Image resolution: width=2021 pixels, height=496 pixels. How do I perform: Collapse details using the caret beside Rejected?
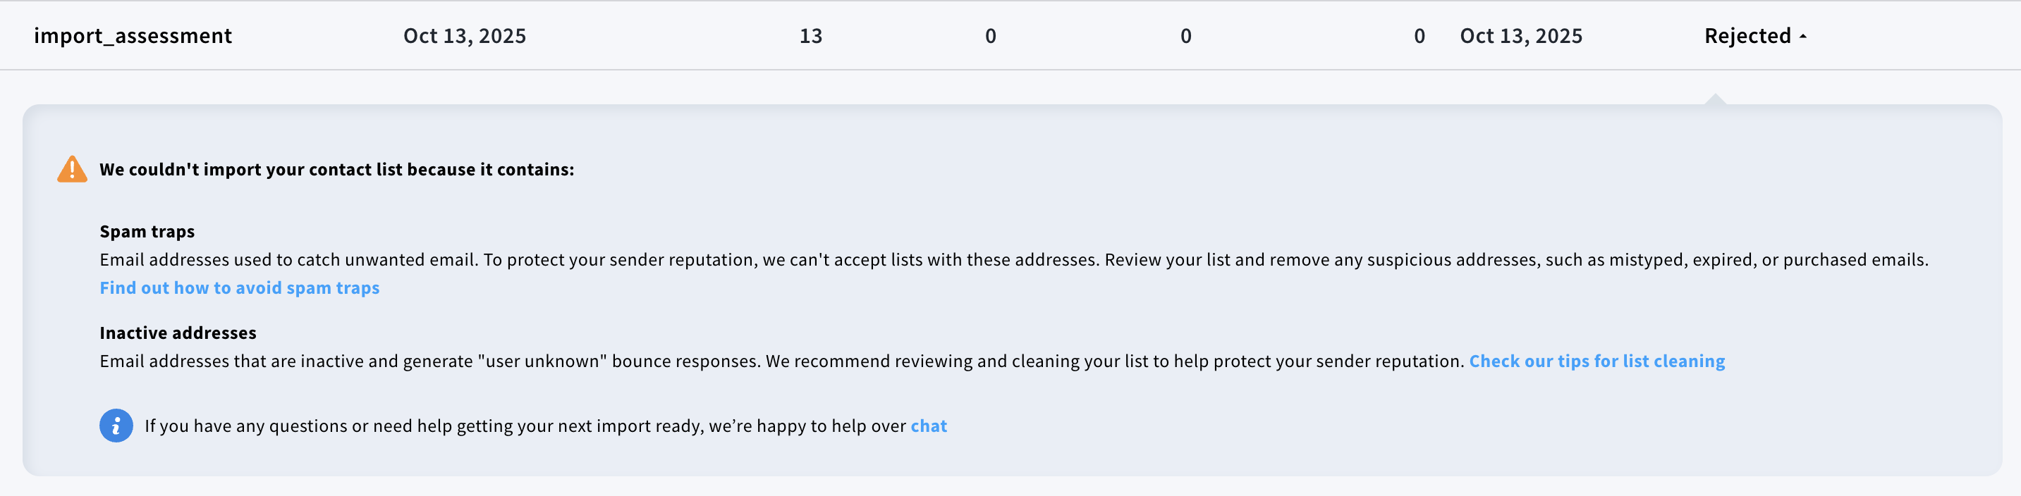pyautogui.click(x=1803, y=36)
